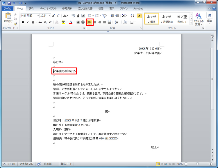The height and width of the screenshot is (168, 218).
Task: Click the yellow text highlight color button
Action: 63,22
